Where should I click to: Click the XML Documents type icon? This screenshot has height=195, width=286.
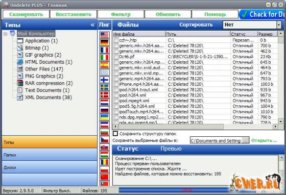tap(20, 97)
